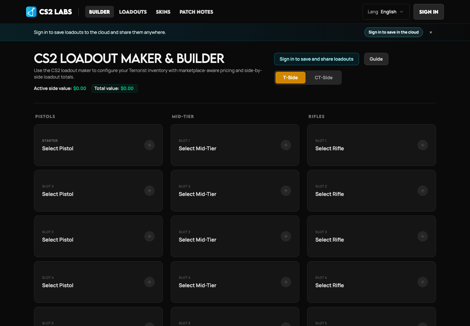Click the CS2 Labs logo icon

(31, 12)
